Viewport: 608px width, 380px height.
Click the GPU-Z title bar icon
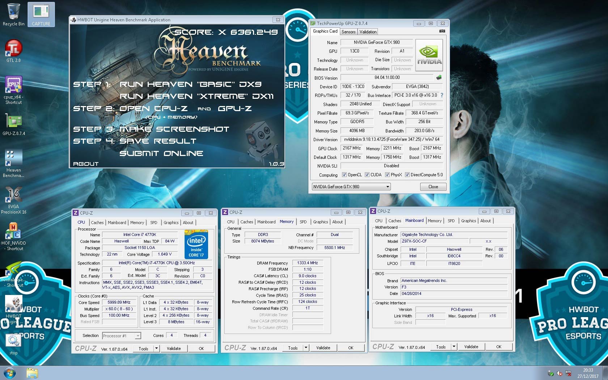click(313, 23)
